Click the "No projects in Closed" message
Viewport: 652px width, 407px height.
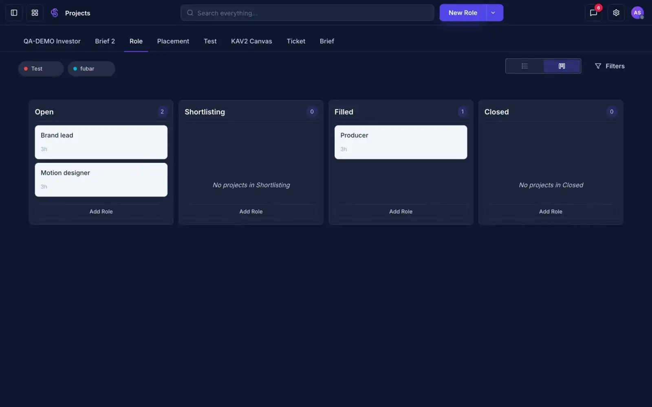coord(551,185)
